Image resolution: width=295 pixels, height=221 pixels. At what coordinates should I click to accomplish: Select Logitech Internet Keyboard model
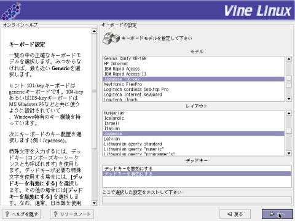pos(194,95)
